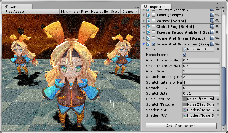This screenshot has height=133, width=228.
Task: Open the Free Aspect dropdown
Action: tap(28, 11)
